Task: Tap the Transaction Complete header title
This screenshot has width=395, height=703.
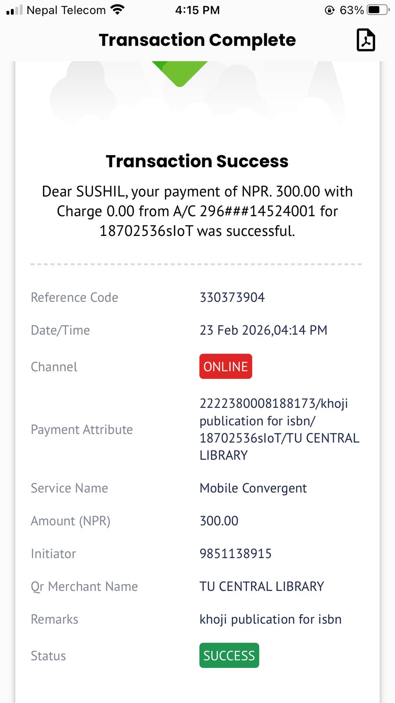Action: click(x=197, y=40)
